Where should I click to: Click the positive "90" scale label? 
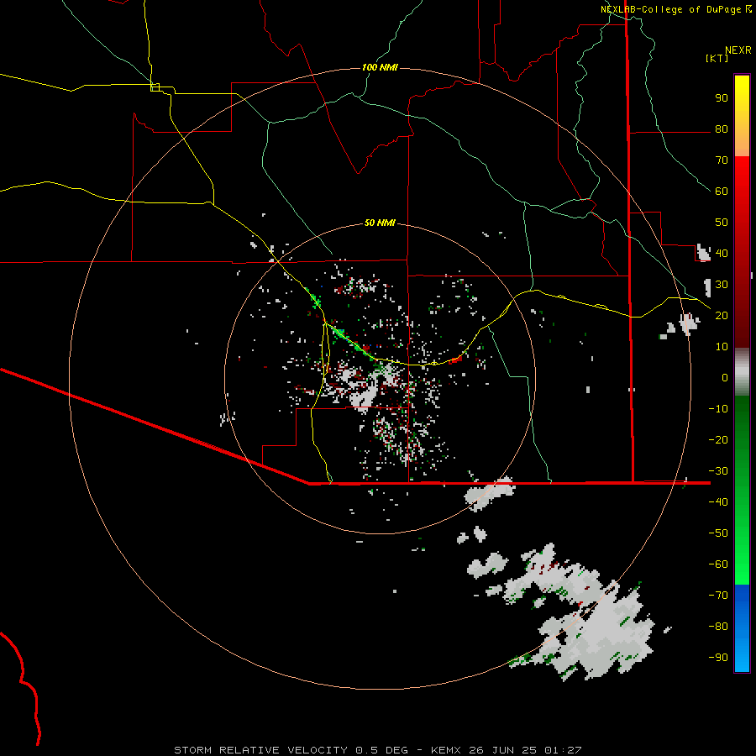[x=722, y=98]
